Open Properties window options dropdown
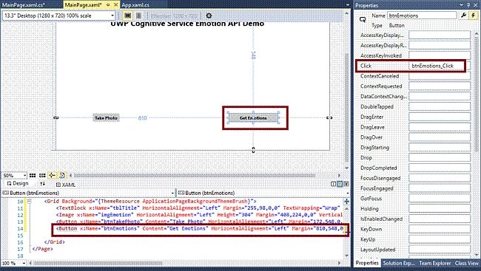The width and height of the screenshot is (481, 271). click(x=462, y=5)
